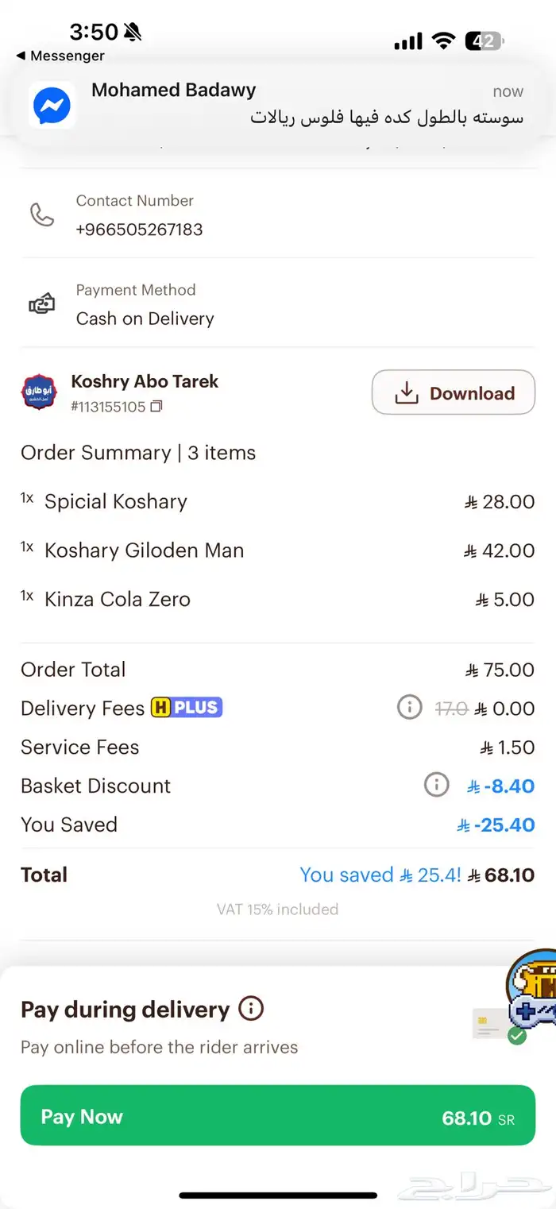The height and width of the screenshot is (1209, 556).
Task: Tap the battery level indicator
Action: point(482,41)
